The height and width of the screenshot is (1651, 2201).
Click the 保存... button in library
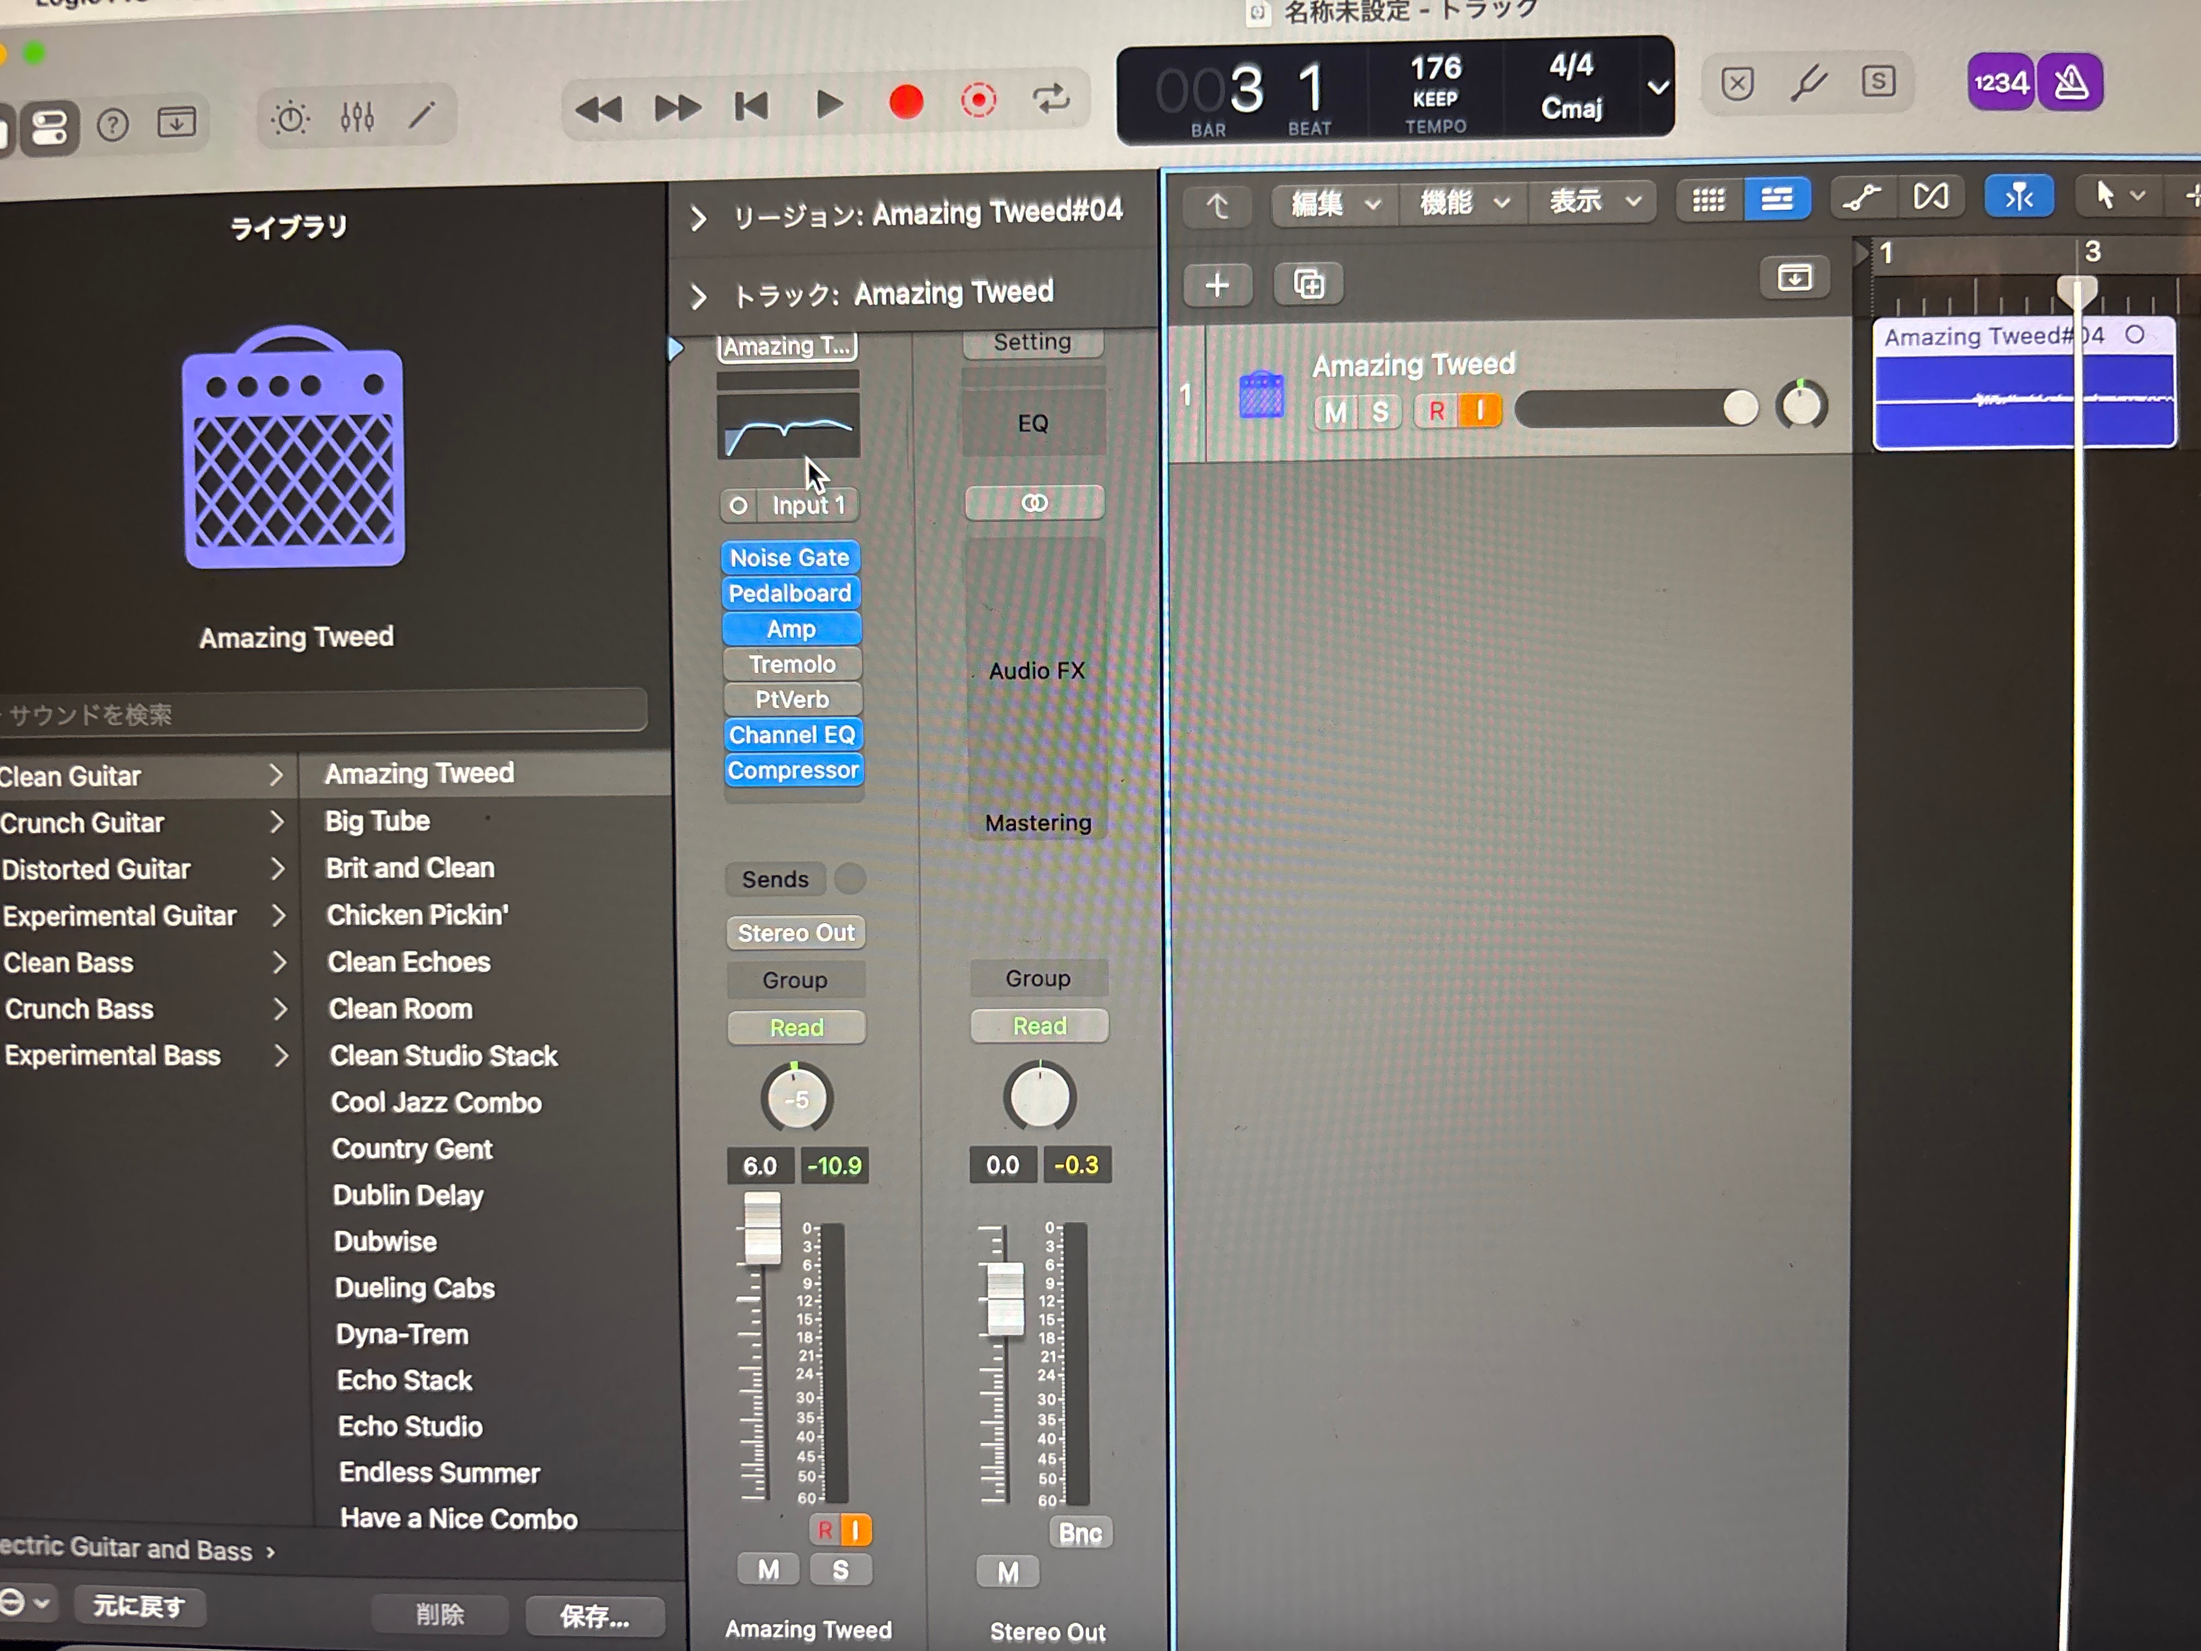point(594,1616)
